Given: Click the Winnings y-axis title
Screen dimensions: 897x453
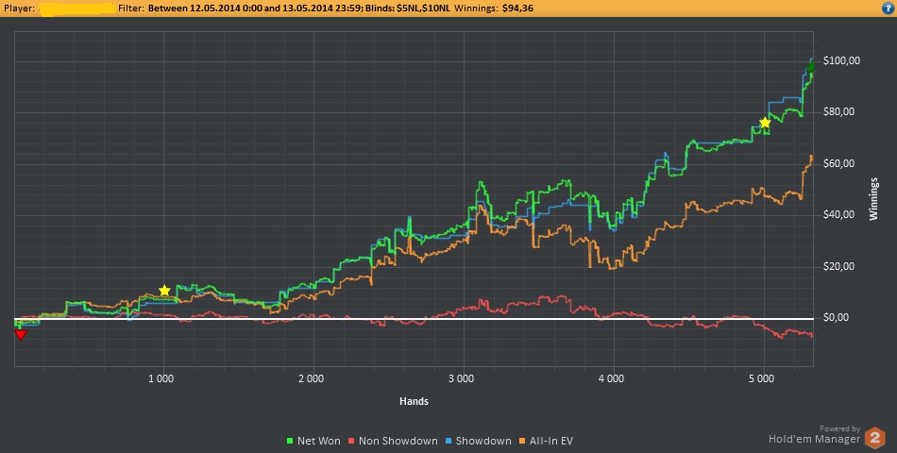Looking at the screenshot, I should [874, 197].
